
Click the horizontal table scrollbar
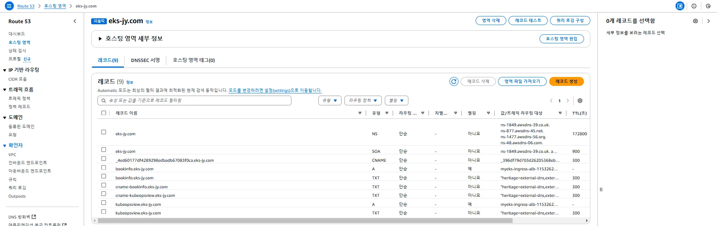305,221
